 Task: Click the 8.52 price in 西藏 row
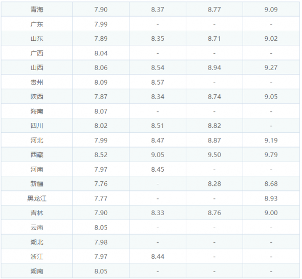pos(101,155)
